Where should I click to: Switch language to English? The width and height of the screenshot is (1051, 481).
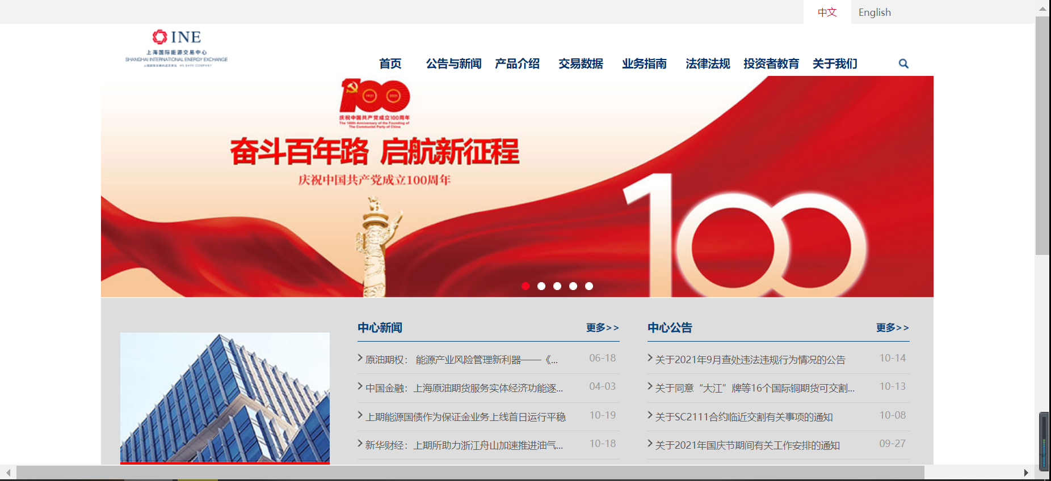(875, 12)
